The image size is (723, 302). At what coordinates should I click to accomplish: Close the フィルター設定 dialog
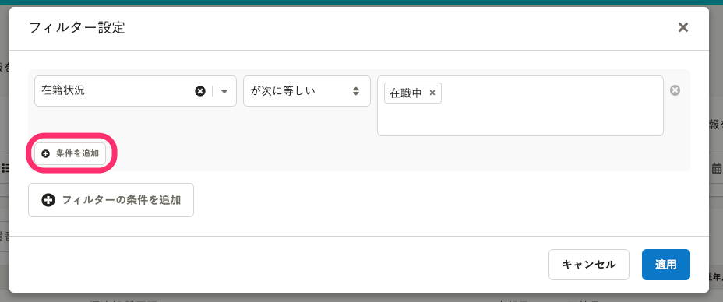(x=683, y=27)
